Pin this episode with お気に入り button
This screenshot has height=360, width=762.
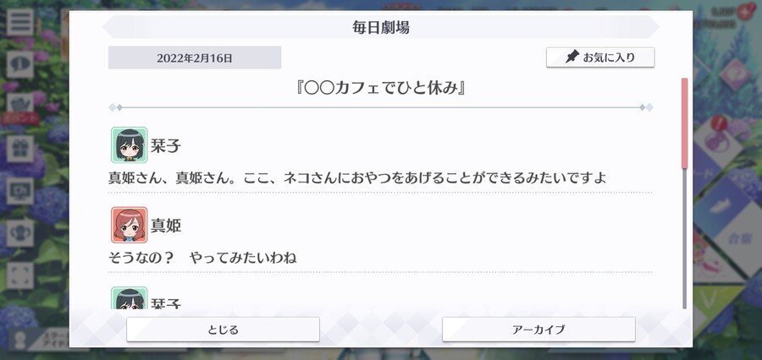click(x=600, y=57)
